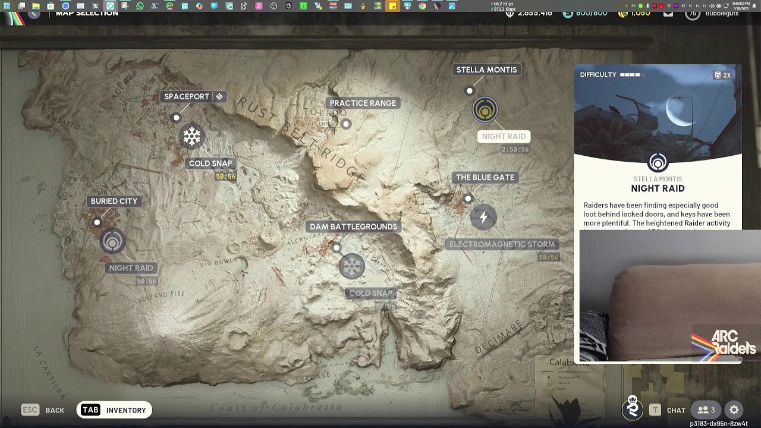Show hidden system tray icons
Image resolution: width=761 pixels, height=428 pixels.
click(626, 6)
